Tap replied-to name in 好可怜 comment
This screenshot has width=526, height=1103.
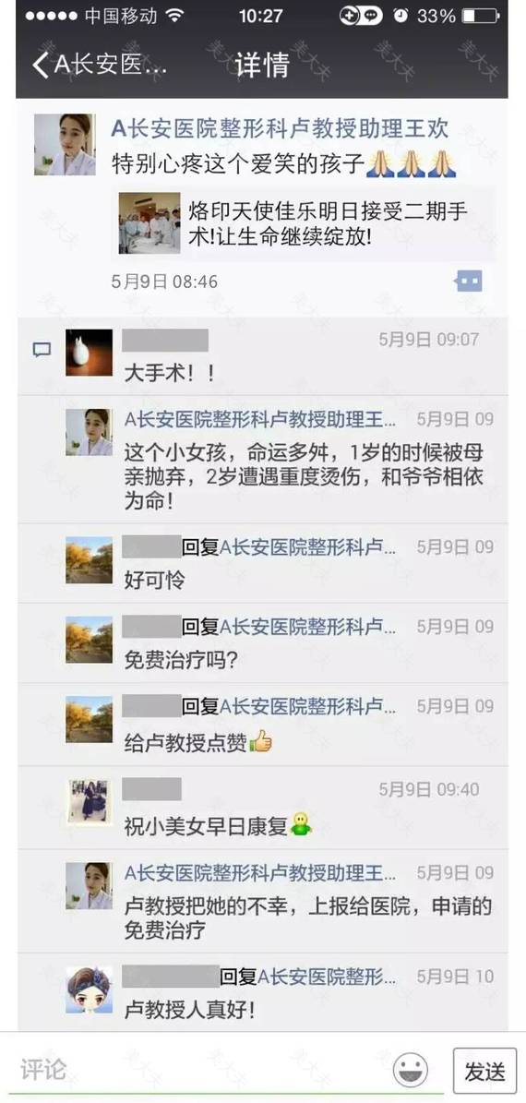(308, 547)
